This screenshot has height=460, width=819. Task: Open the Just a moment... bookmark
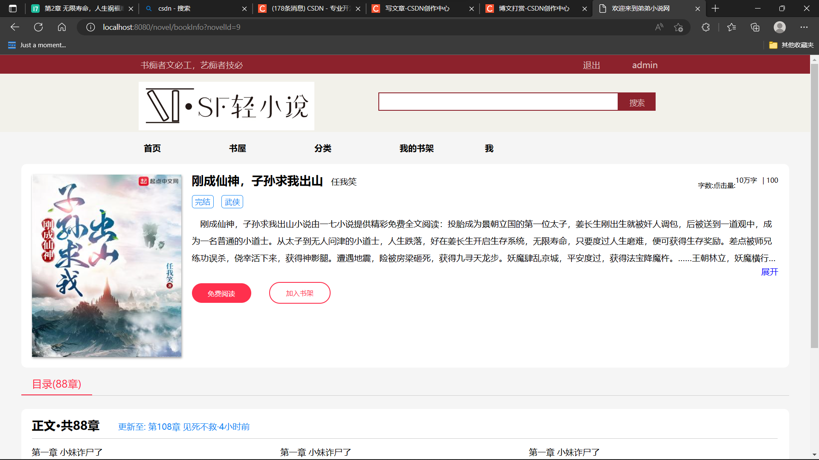[37, 45]
